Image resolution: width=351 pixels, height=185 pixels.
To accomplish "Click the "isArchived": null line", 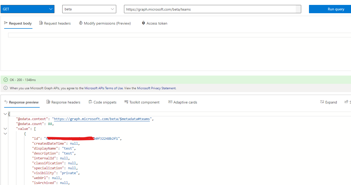I will (x=51, y=183).
